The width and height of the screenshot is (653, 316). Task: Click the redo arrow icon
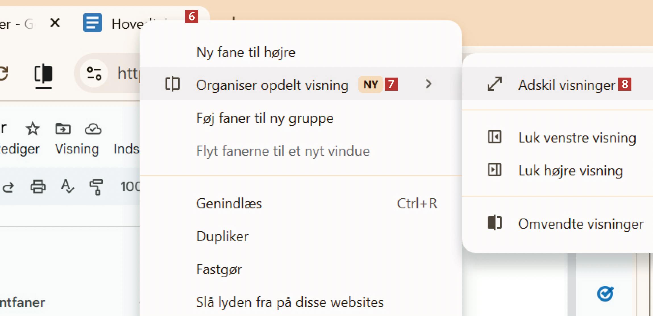pyautogui.click(x=8, y=187)
